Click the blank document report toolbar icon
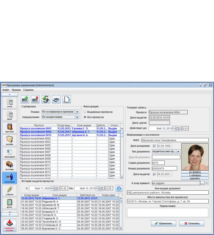The height and width of the screenshot is (235, 214). (66, 100)
